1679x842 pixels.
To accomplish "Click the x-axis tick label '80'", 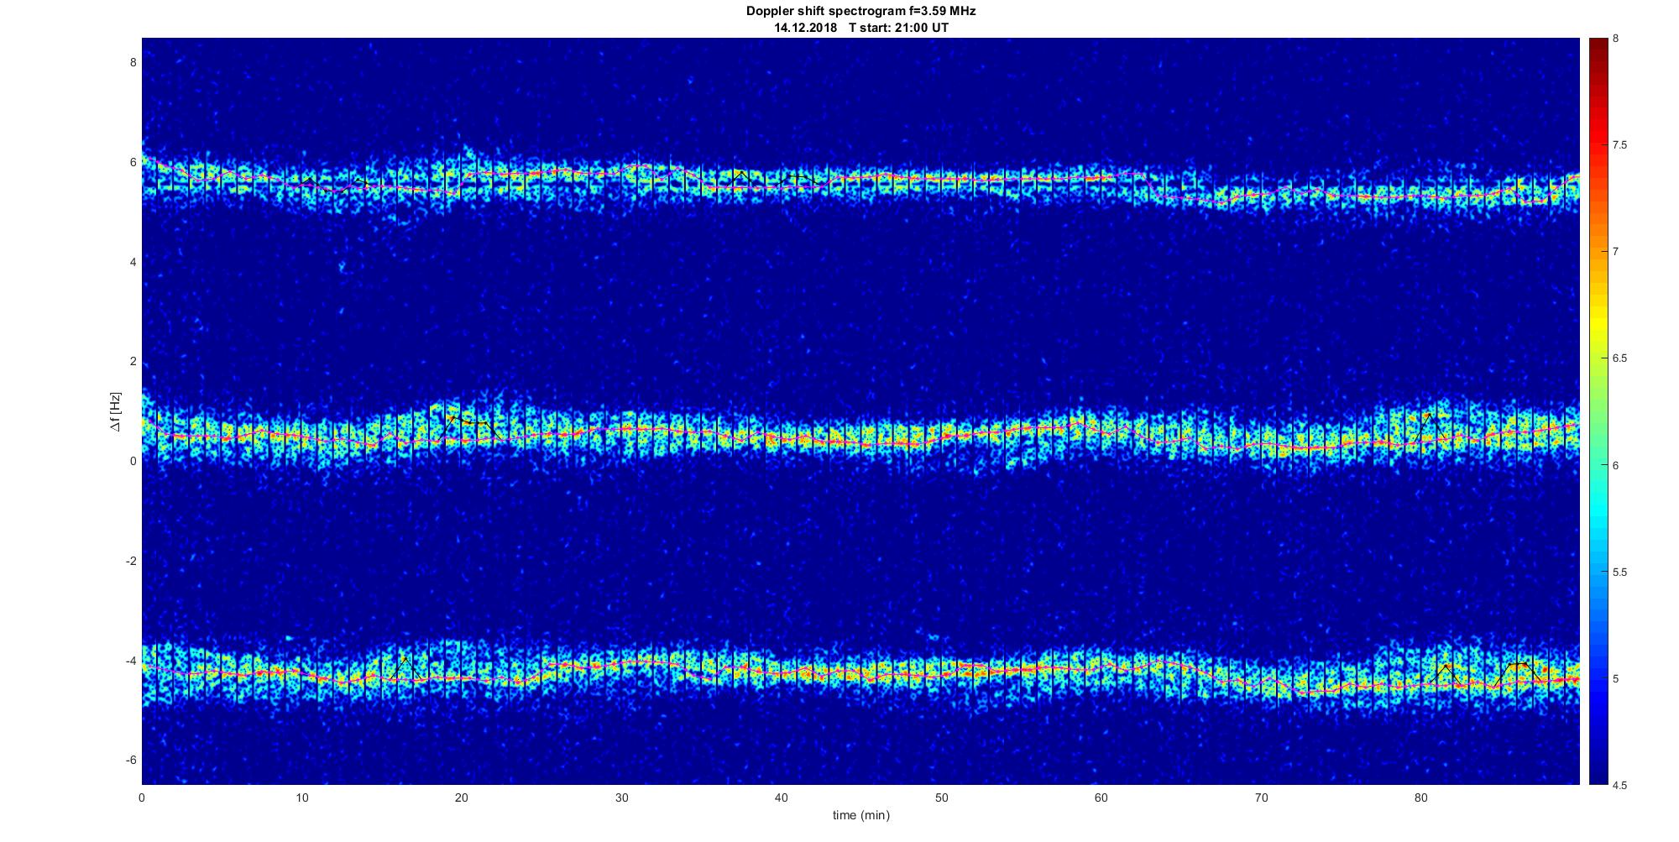I will click(x=1420, y=797).
